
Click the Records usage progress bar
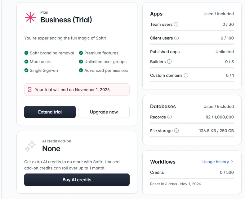pyautogui.click(x=192, y=123)
